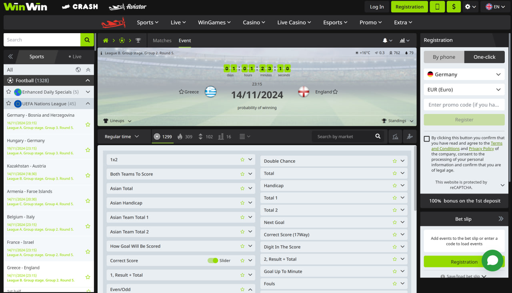The height and width of the screenshot is (293, 512).
Task: Click the notification bell icon
Action: click(x=385, y=40)
